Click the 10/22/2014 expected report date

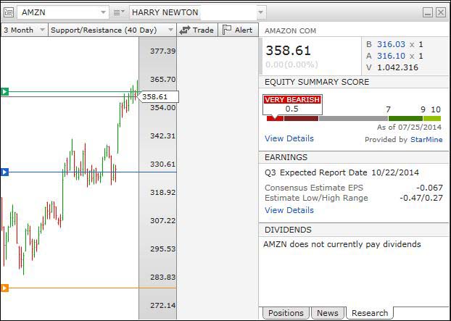[x=395, y=172]
